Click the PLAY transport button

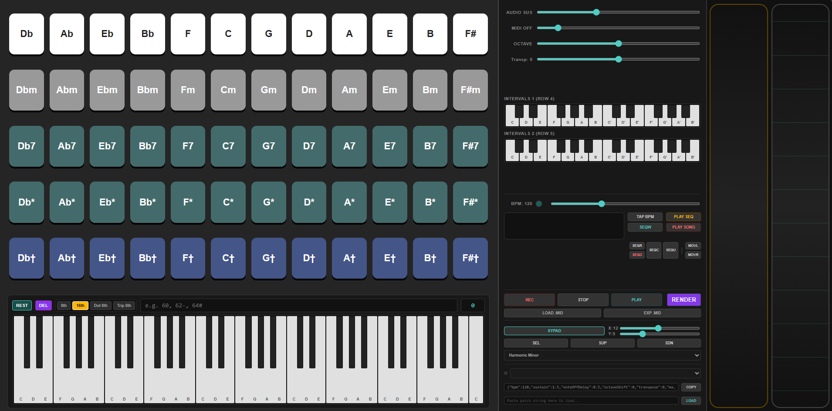click(636, 300)
